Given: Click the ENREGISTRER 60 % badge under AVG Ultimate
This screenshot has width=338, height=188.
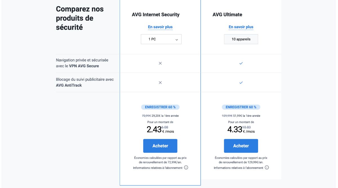Looking at the screenshot, I should (x=241, y=107).
